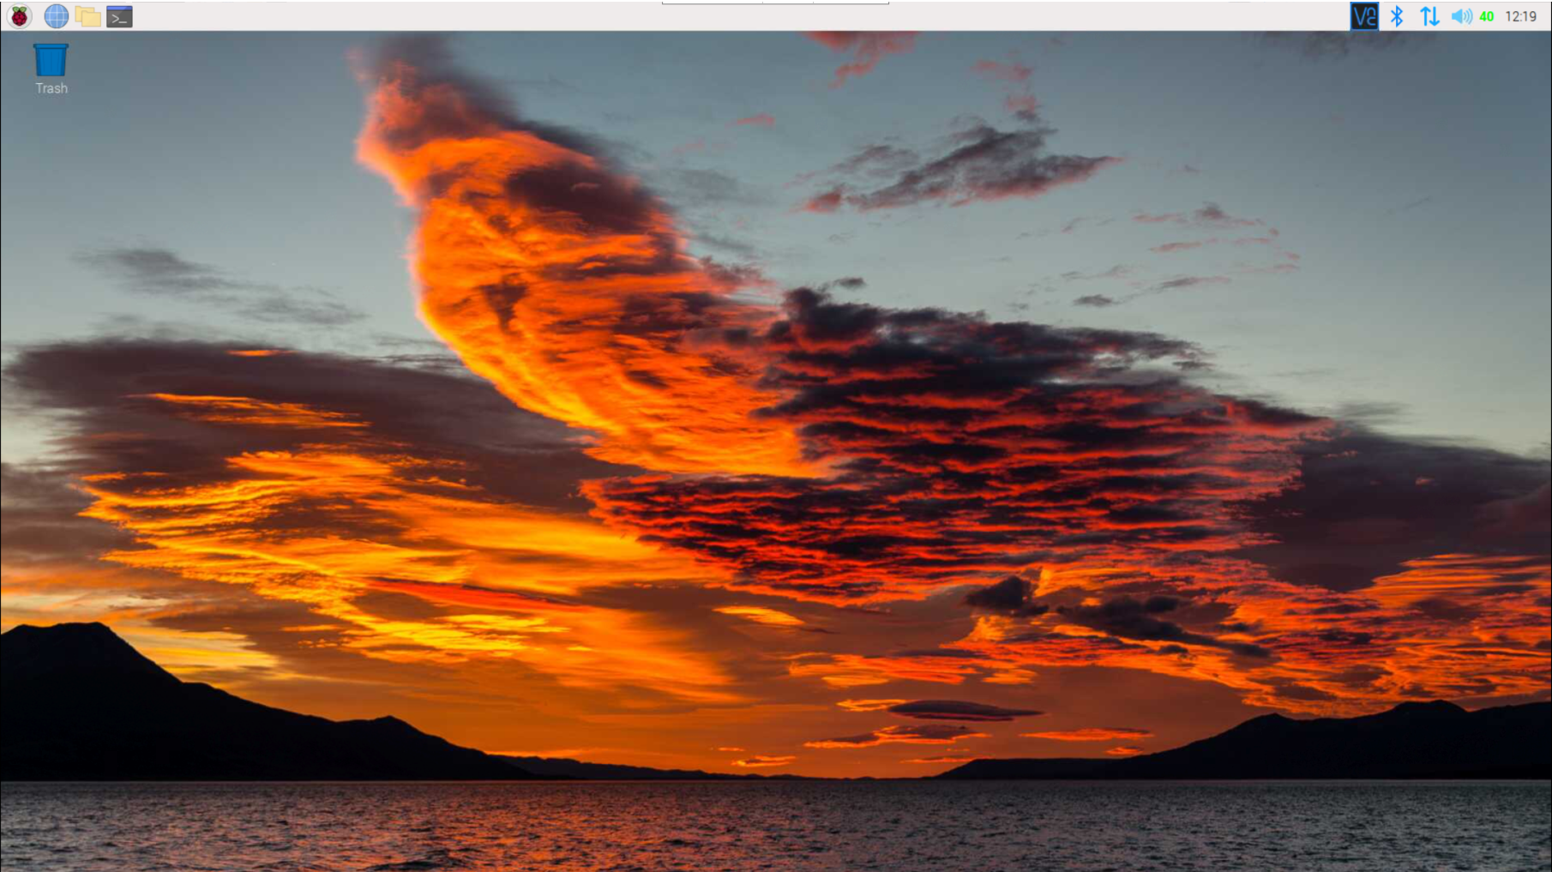Viewport: 1552px width, 872px height.
Task: Reveal the VNC viewer toolbar handle at top
Action: (x=775, y=3)
